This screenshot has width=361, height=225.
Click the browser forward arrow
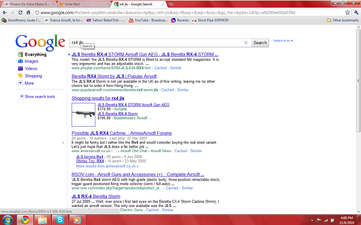click(x=13, y=13)
